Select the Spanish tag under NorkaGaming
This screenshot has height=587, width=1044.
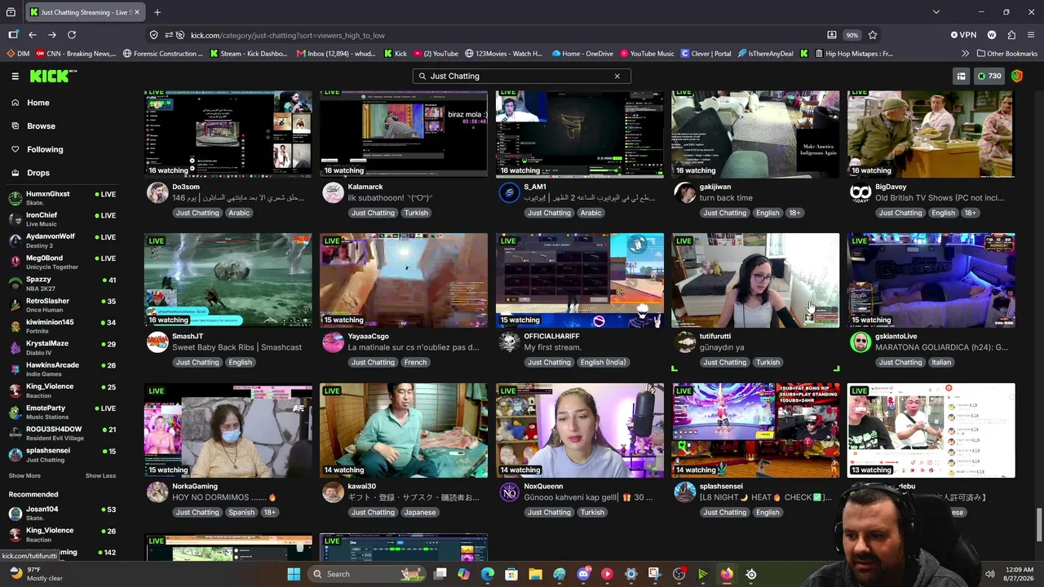click(241, 513)
